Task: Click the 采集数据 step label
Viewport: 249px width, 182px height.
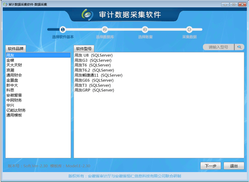Action: tap(189, 37)
